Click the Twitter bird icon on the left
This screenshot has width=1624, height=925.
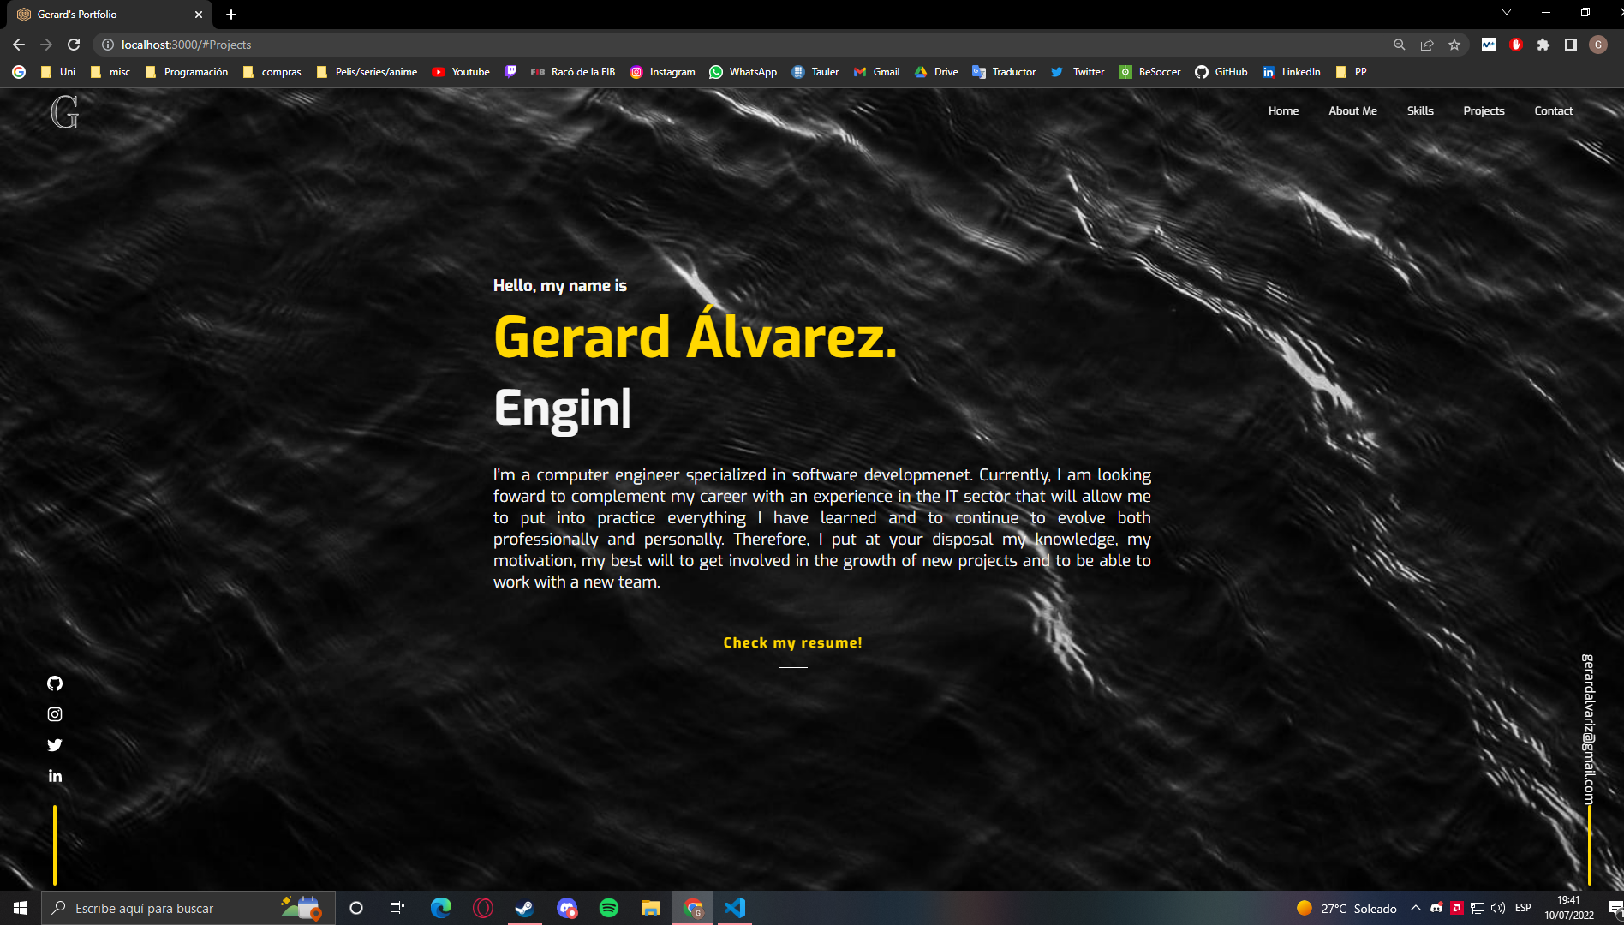click(x=55, y=745)
